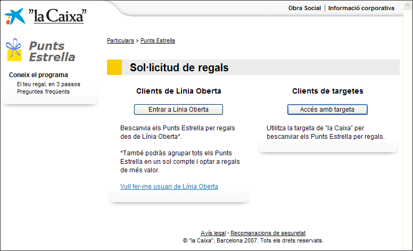Follow "Vull fer-me usuari de Línia Oberta"

click(169, 187)
